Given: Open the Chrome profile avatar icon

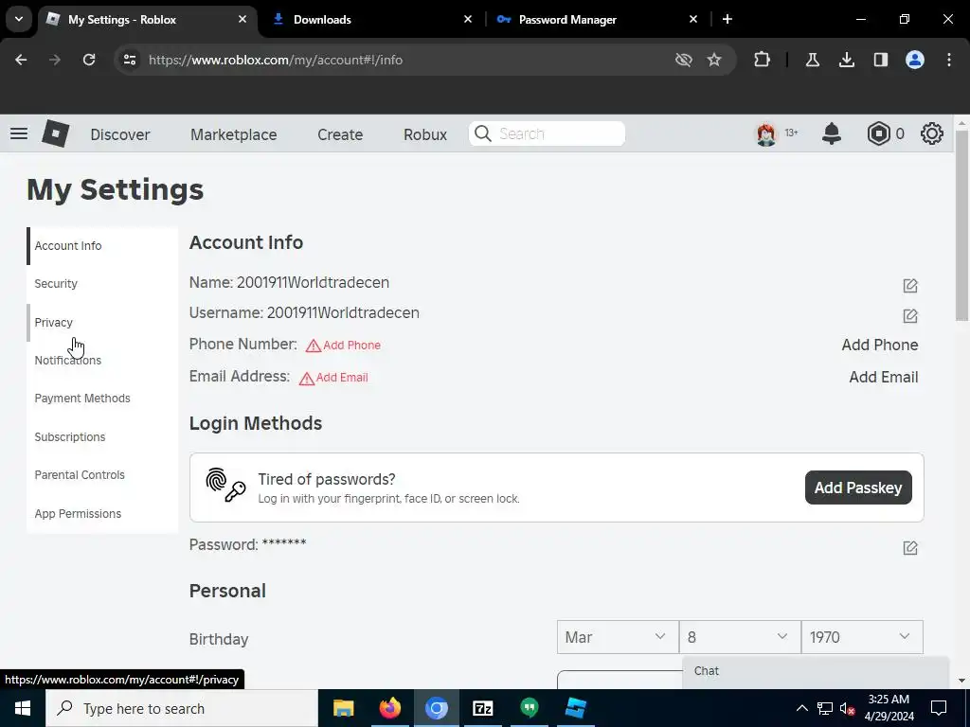Looking at the screenshot, I should pos(915,60).
